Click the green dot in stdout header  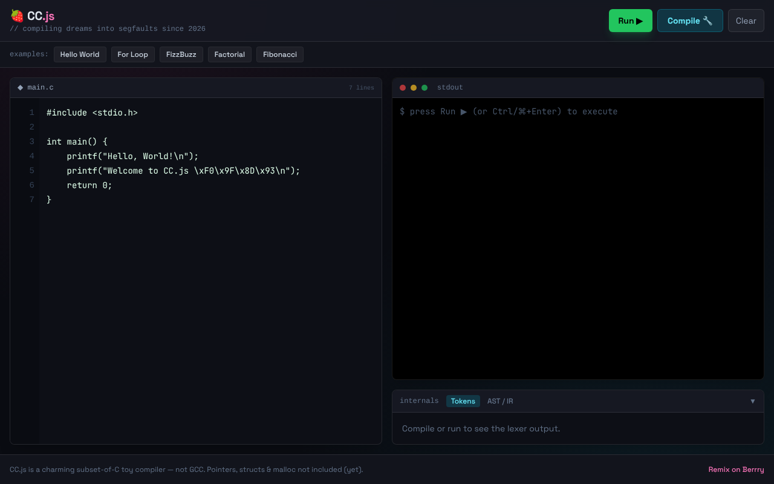tap(424, 88)
